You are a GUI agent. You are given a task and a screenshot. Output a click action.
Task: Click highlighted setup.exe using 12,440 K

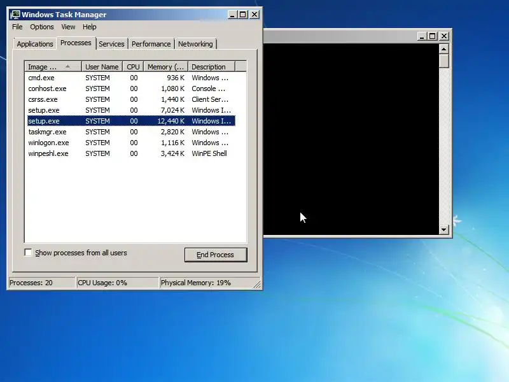(x=131, y=121)
